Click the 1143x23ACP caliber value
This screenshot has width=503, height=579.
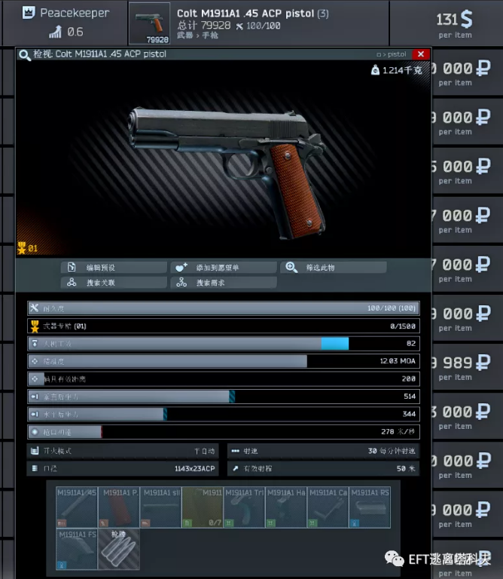coord(195,469)
